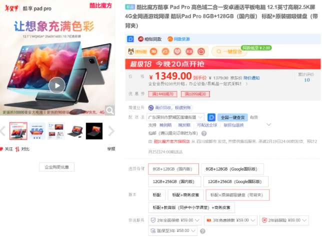Click the heart 关注 follow icon
This screenshot has height=237, width=322.
pos(1,149)
